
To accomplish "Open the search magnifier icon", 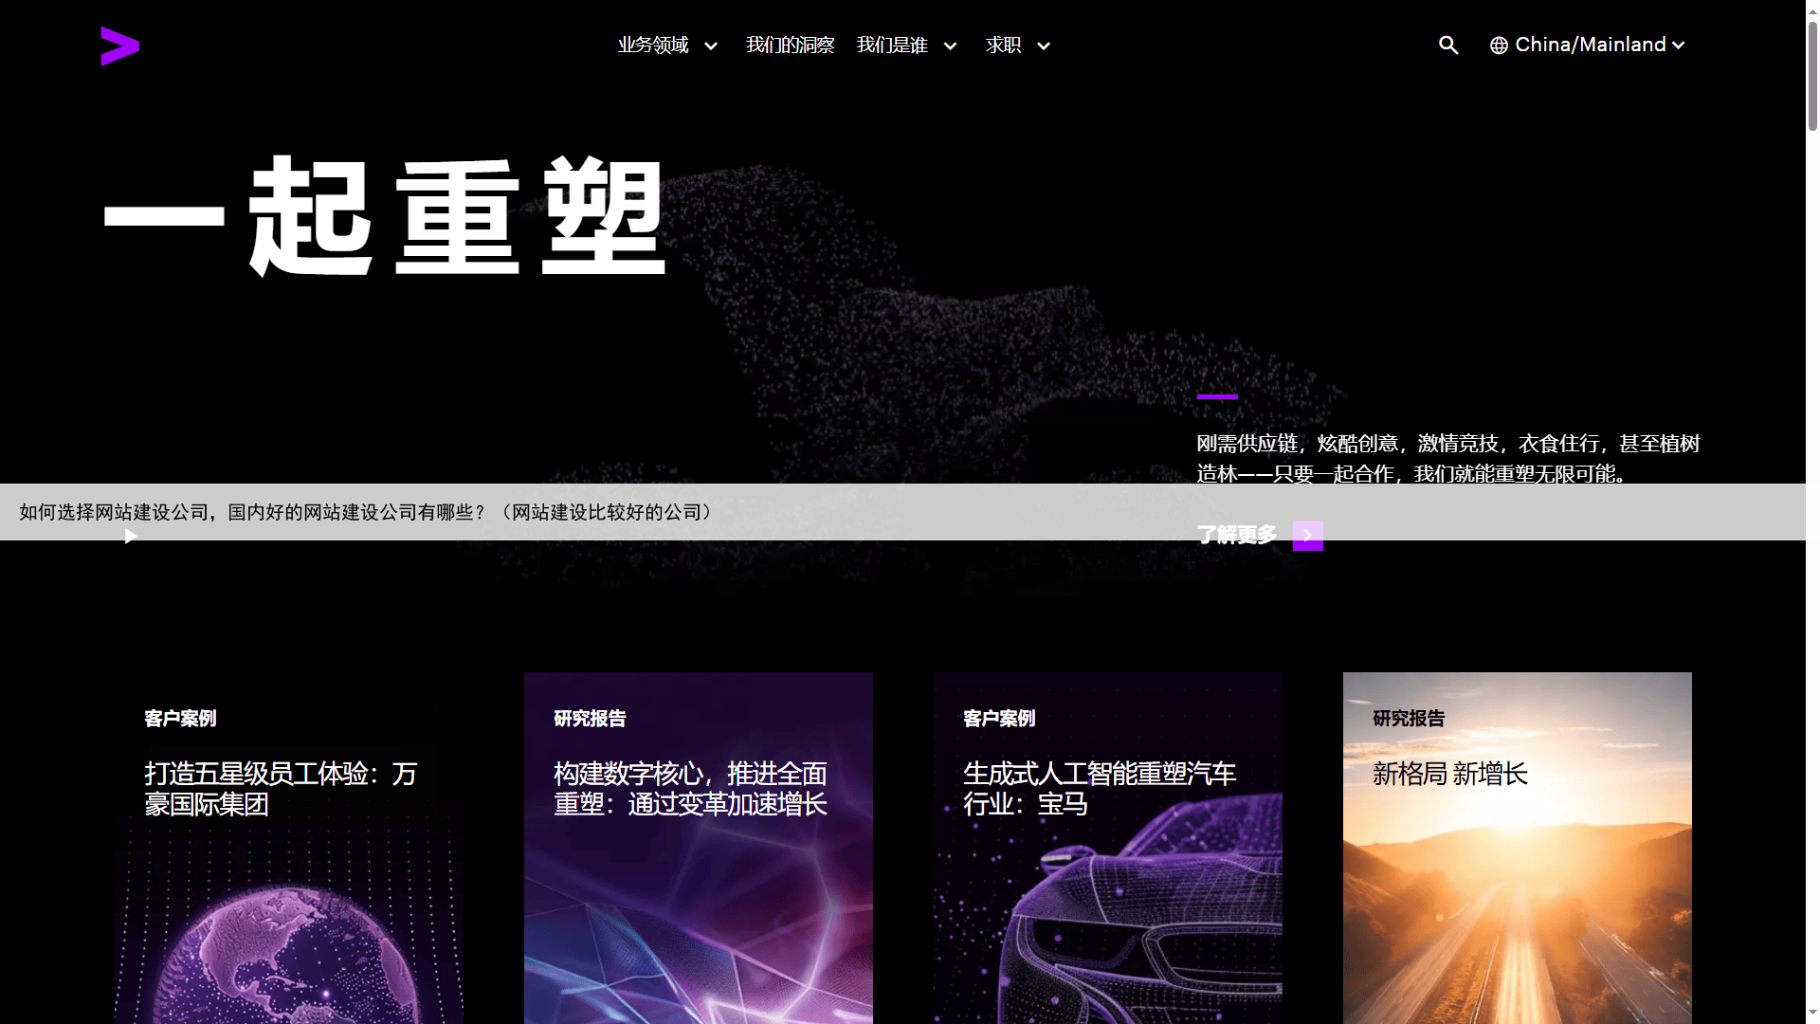I will [x=1447, y=45].
